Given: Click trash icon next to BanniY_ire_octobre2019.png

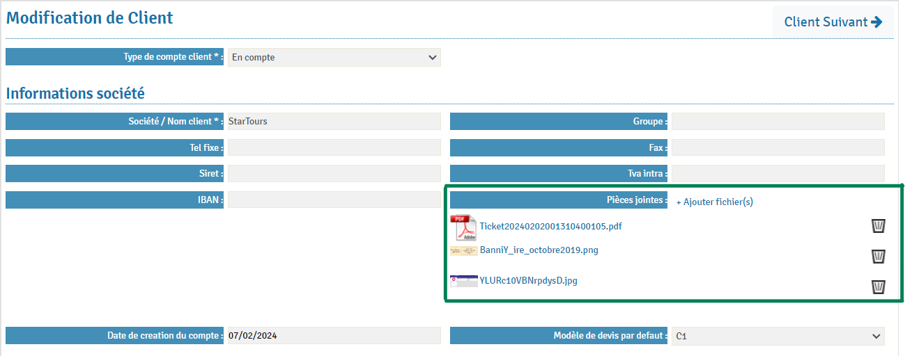Looking at the screenshot, I should click(879, 256).
